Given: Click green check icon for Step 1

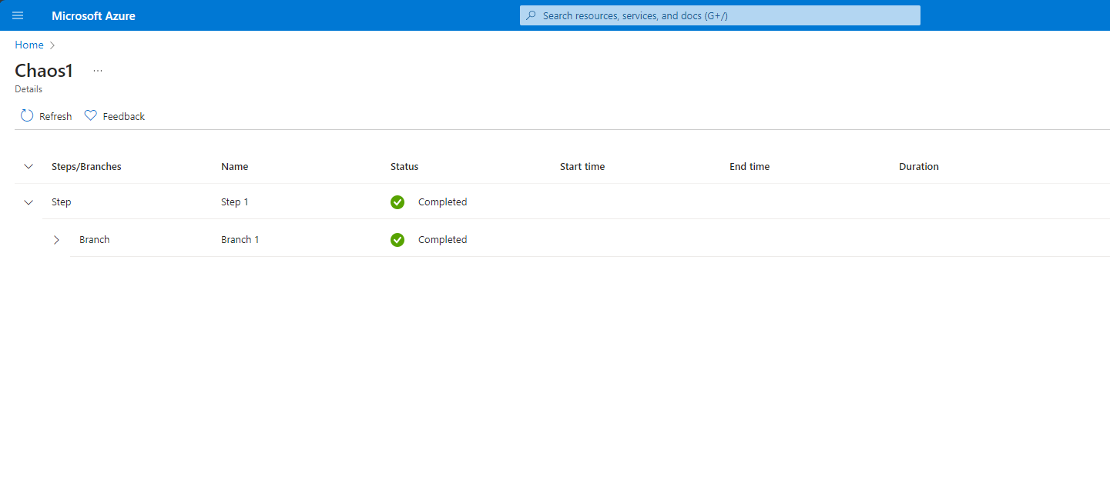Looking at the screenshot, I should (397, 202).
